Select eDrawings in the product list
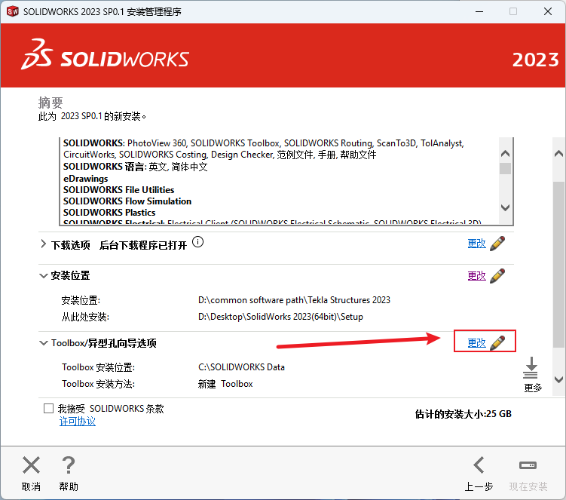The height and width of the screenshot is (500, 566). tap(86, 179)
